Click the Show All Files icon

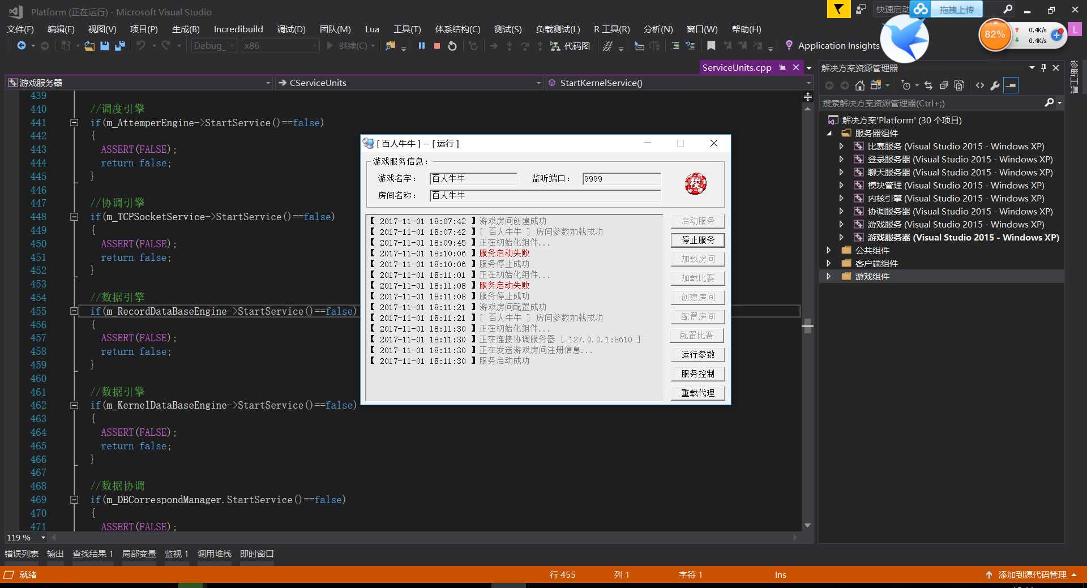pyautogui.click(x=959, y=85)
